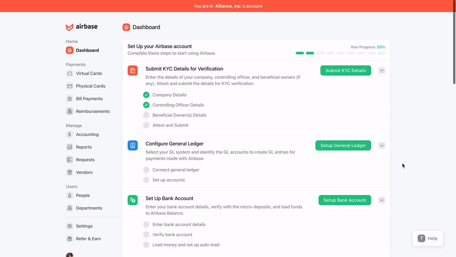Viewport: 456px width, 257px height.
Task: Go to Physical Cards
Action: point(90,86)
